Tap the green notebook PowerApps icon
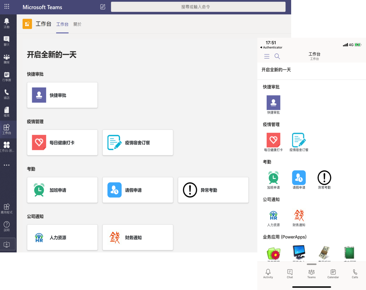 (349, 253)
